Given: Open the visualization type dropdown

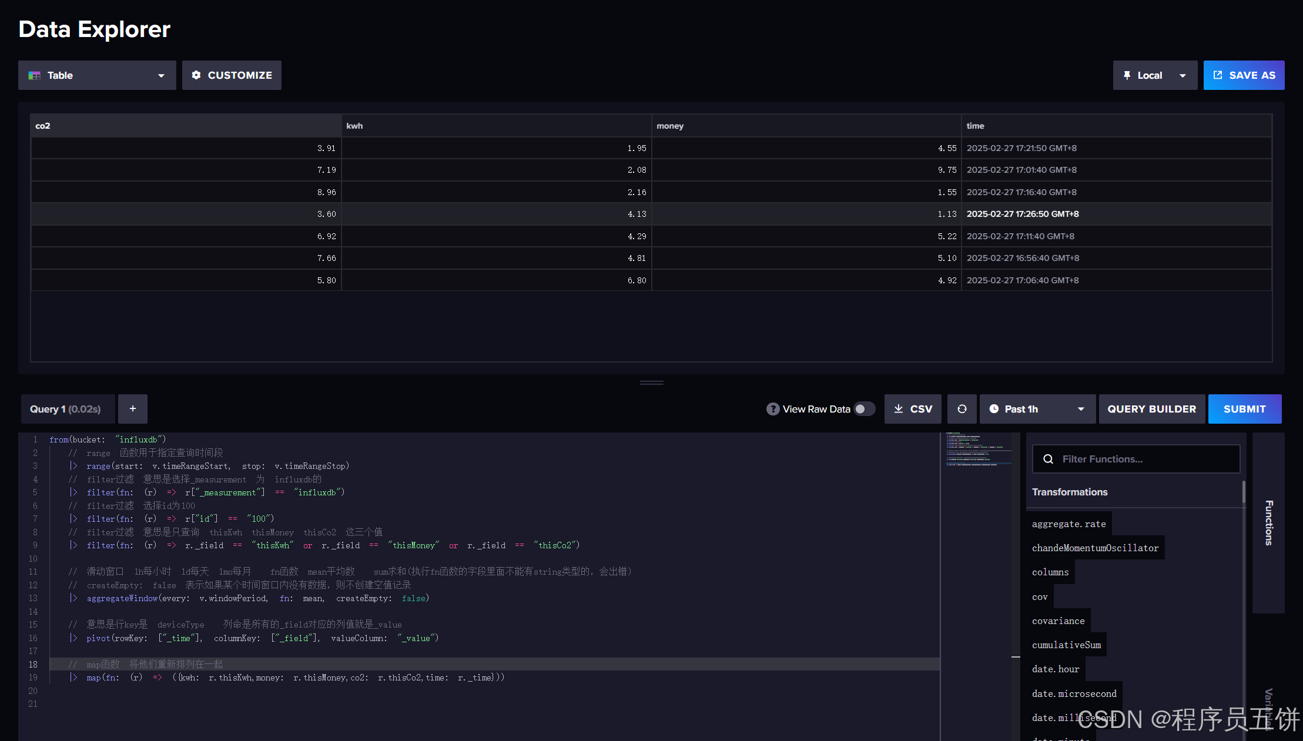Looking at the screenshot, I should [x=161, y=75].
